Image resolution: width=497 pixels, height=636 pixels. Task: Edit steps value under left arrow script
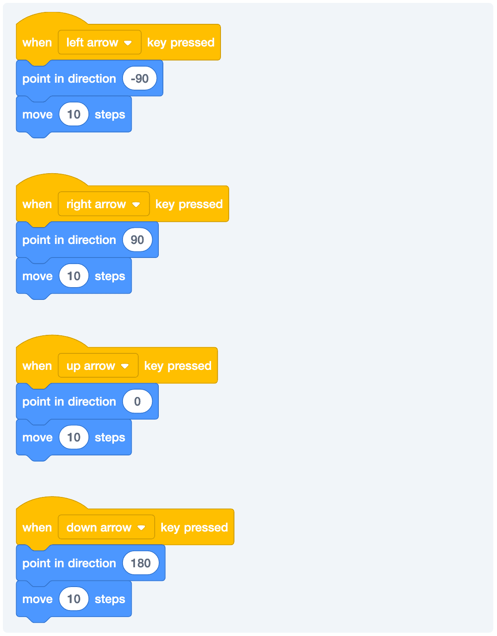tap(74, 114)
